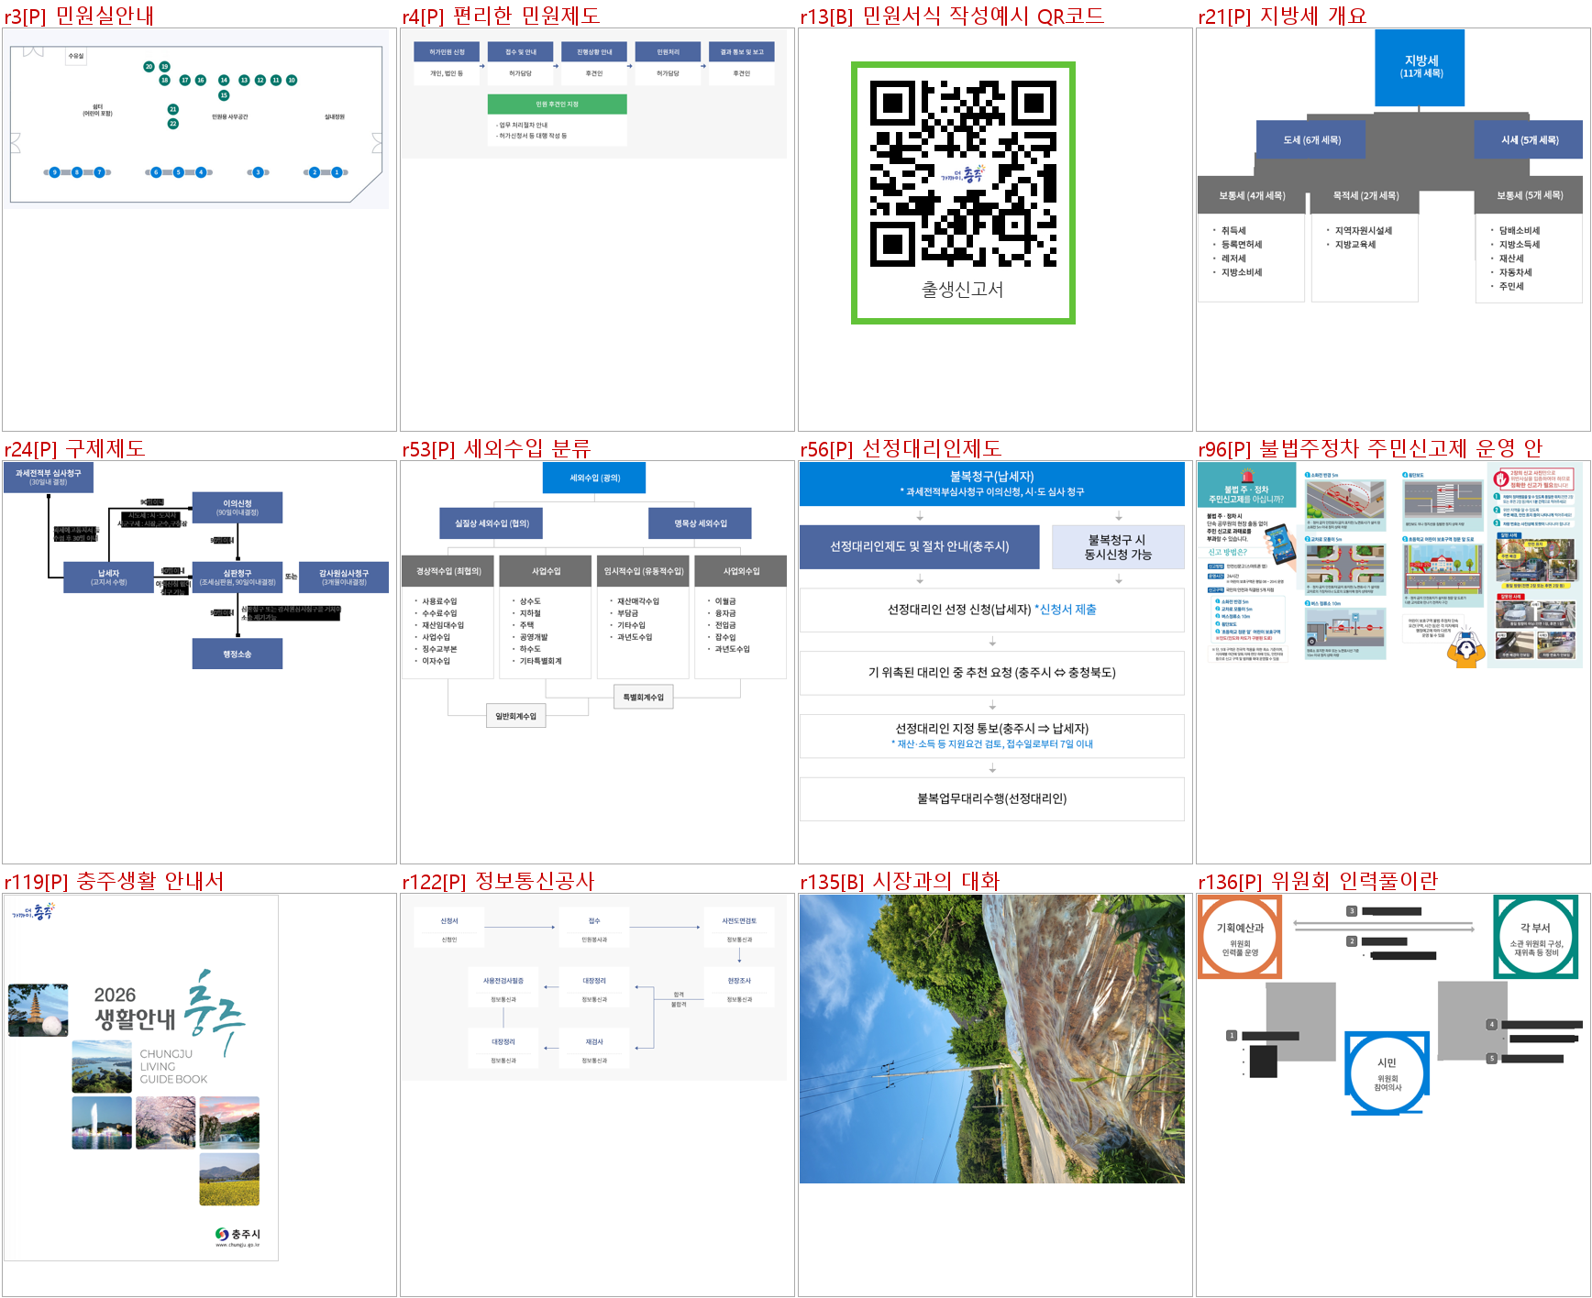Select the label "r13[B] 민원서식 작성예시 QR코드"
Image resolution: width=1592 pixels, height=1298 pixels.
[952, 16]
